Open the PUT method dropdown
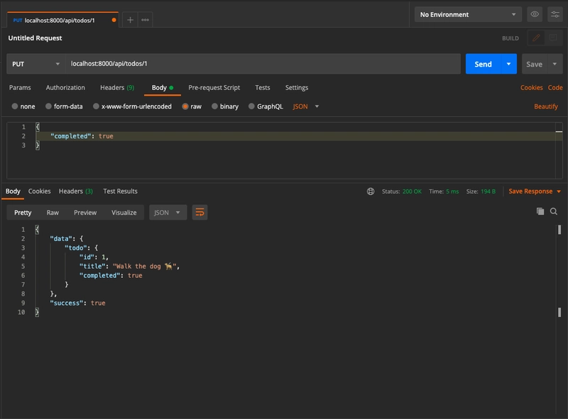 click(x=35, y=64)
